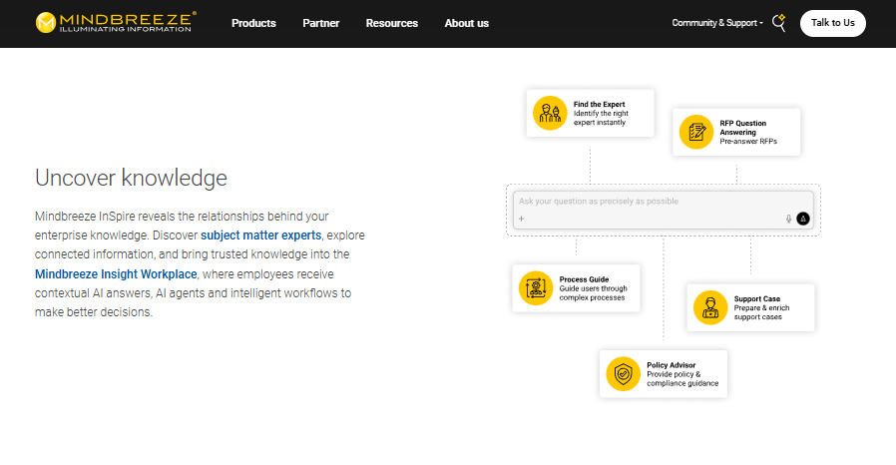Open the Resources menu

tap(391, 23)
